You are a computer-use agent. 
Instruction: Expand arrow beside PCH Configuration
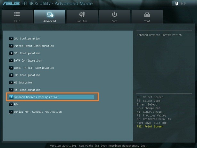(11, 53)
